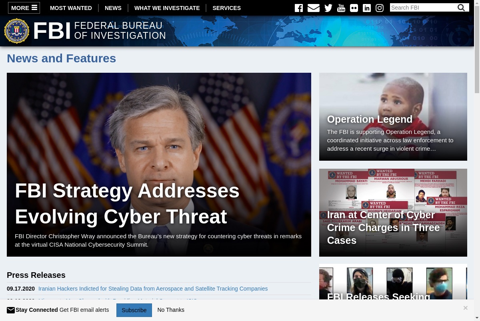The width and height of the screenshot is (480, 321).
Task: Click the Search FBI input field
Action: click(423, 8)
